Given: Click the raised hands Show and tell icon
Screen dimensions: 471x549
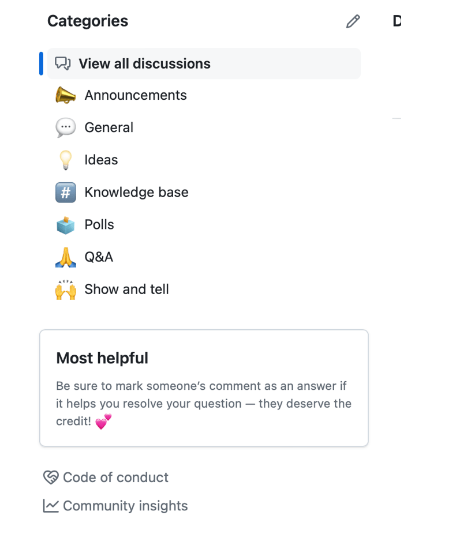Looking at the screenshot, I should [65, 289].
